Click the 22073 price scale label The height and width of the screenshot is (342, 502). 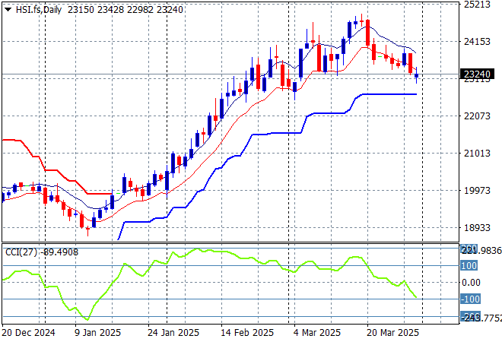(476, 116)
